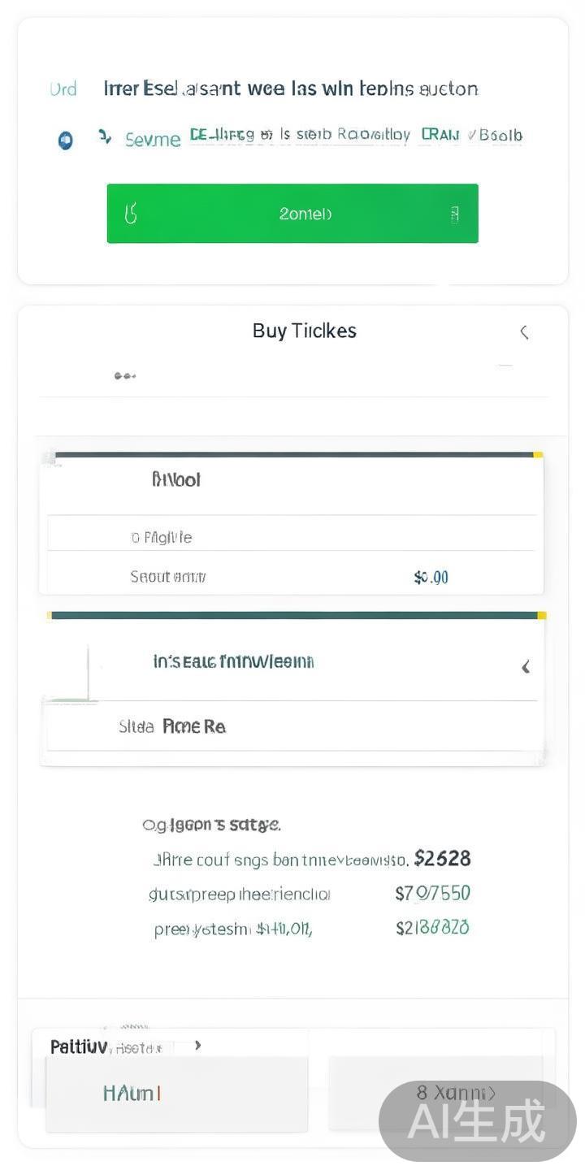Open the Sevme option
The width and height of the screenshot is (585, 1170).
point(153,140)
